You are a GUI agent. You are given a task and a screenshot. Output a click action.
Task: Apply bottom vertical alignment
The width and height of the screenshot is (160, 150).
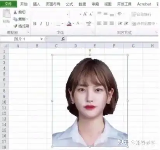[x=112, y=14]
